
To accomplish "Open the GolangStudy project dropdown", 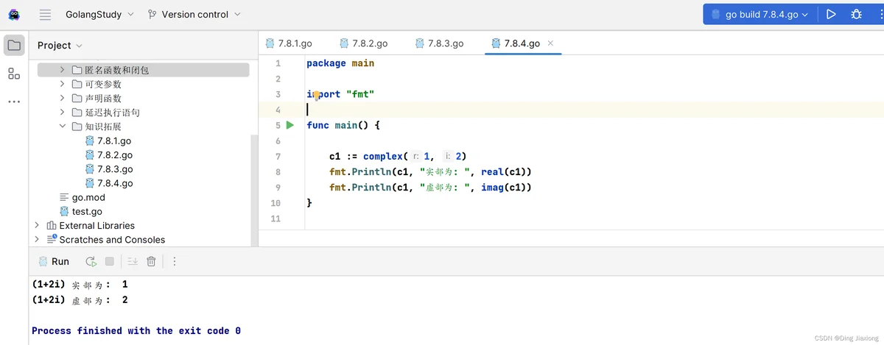I will (x=100, y=14).
